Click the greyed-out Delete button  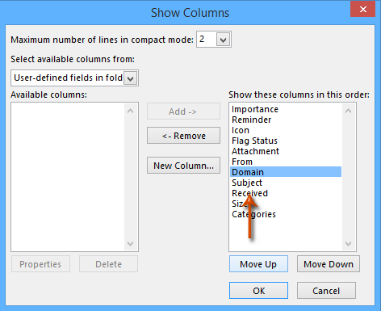(108, 264)
